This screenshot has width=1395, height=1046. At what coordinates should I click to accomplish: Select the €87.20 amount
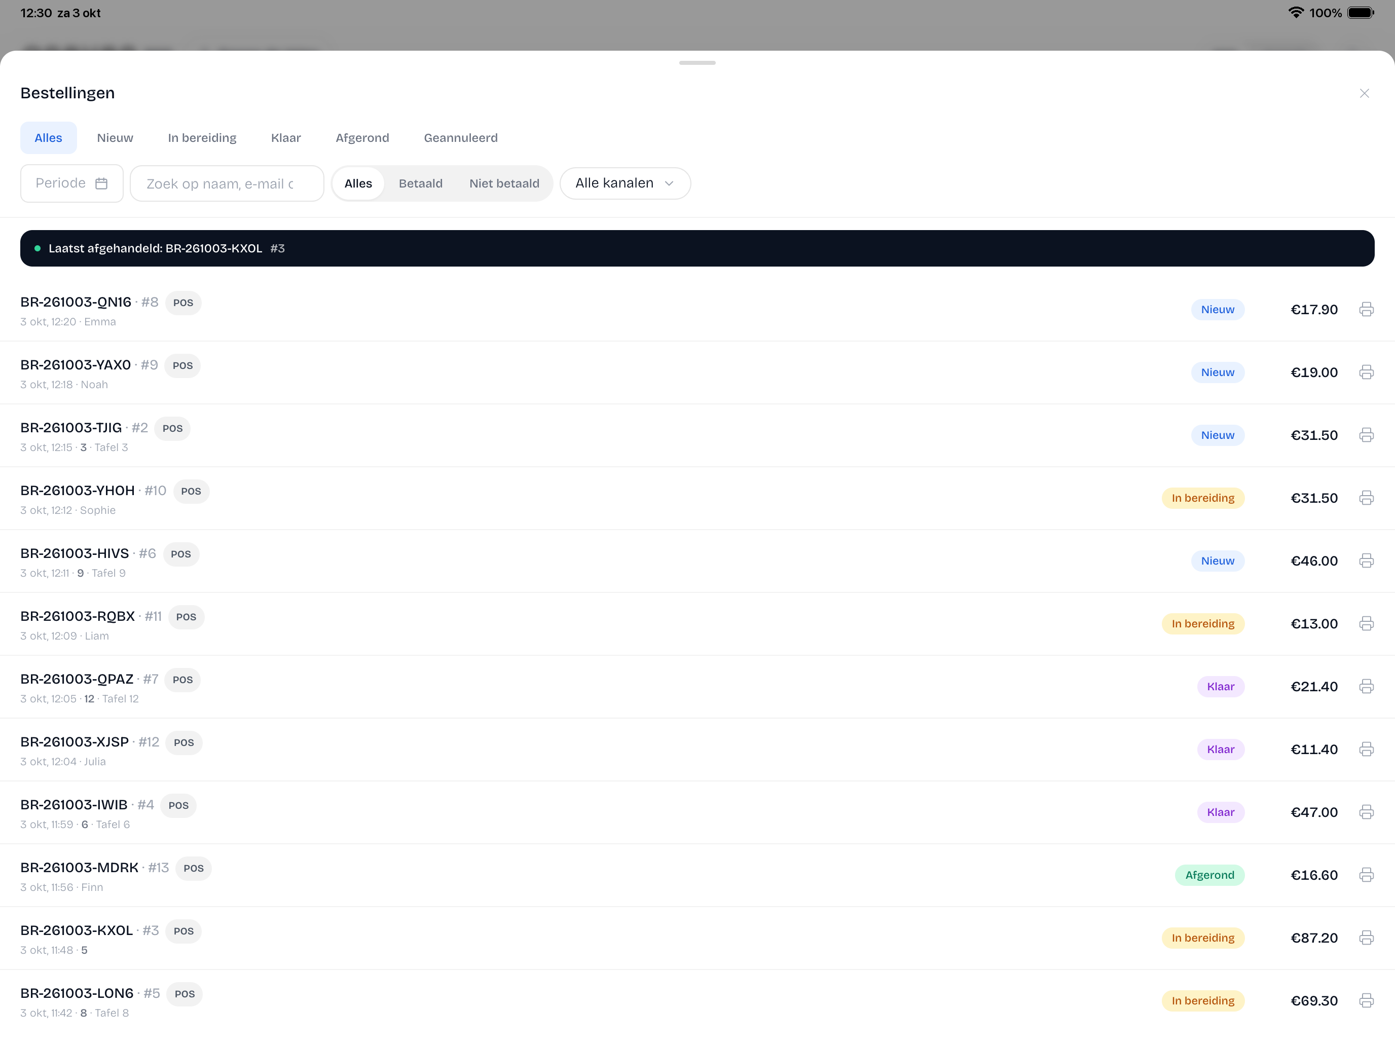1314,938
